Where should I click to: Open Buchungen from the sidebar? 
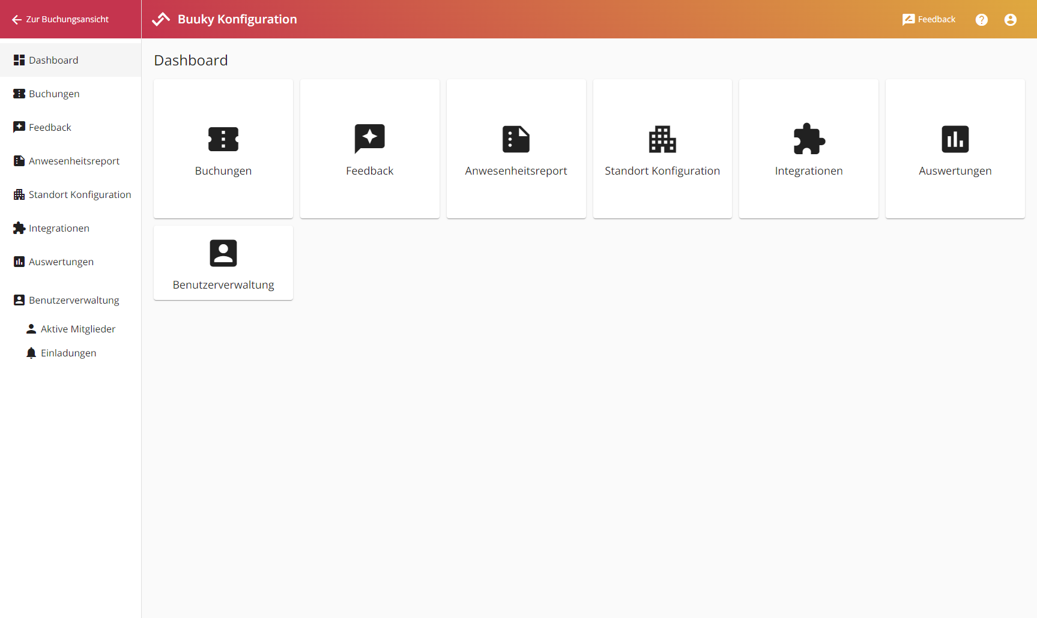[x=53, y=93]
